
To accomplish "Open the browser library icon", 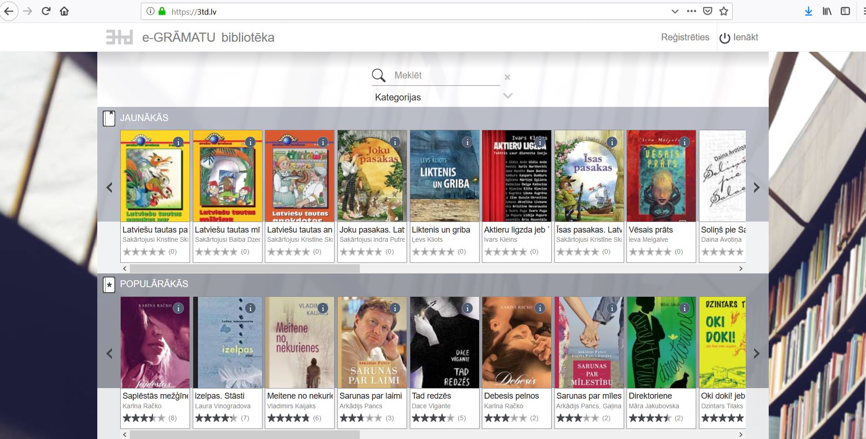I will [827, 11].
